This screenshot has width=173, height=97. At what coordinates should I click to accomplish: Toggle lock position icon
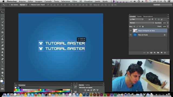[x=140, y=26]
